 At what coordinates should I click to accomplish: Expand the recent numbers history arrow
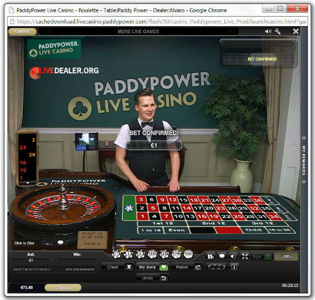coord(27,183)
